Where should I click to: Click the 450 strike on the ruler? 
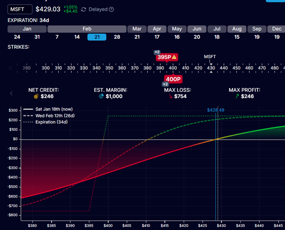[x=236, y=68]
